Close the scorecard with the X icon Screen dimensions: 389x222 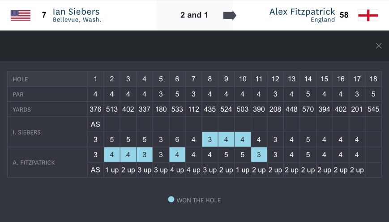pos(379,46)
